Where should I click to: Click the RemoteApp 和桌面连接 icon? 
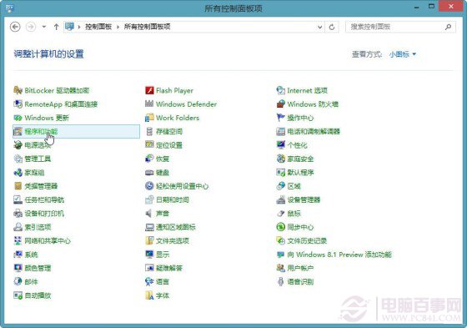point(18,103)
